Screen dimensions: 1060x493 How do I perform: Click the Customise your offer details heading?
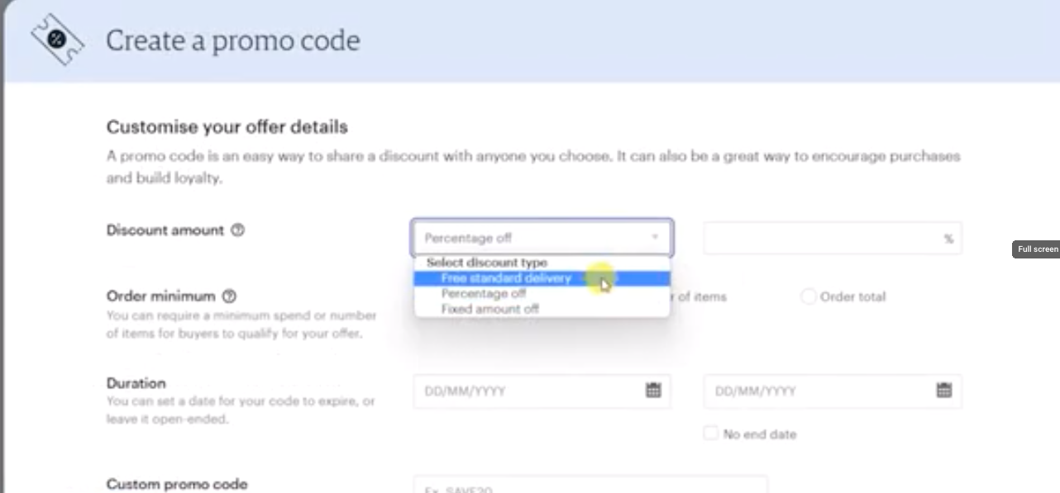227,127
